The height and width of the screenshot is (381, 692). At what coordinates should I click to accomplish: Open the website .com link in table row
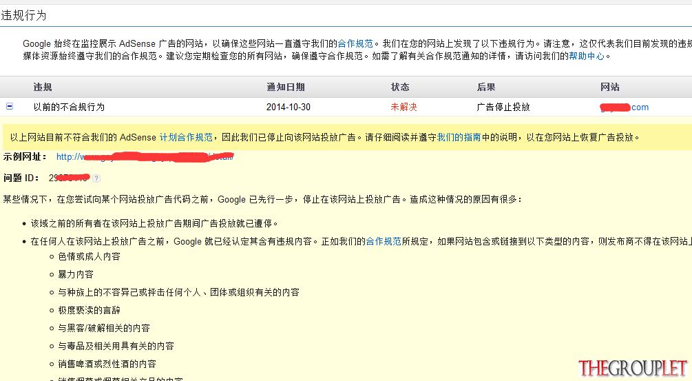tap(624, 107)
